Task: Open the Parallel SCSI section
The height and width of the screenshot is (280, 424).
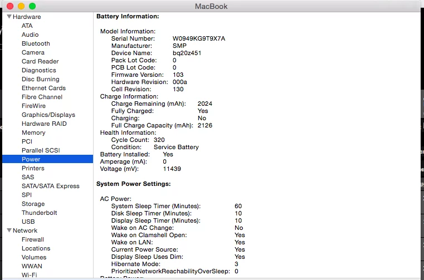Action: 41,150
